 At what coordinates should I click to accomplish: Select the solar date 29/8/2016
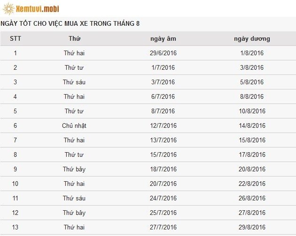pos(252,227)
